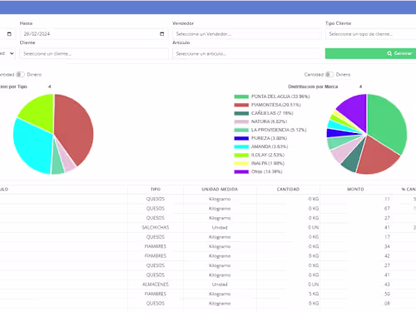Screen dimensions: 416x312
Task: Click the PUNTA DEL AGUA green legend swatch
Action: click(x=241, y=97)
